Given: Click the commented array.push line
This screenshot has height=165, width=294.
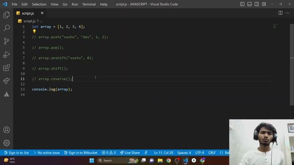Looking at the screenshot, I should (70, 37).
